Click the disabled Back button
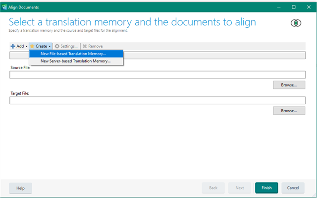Image resolution: width=317 pixels, height=198 pixels. (213, 188)
